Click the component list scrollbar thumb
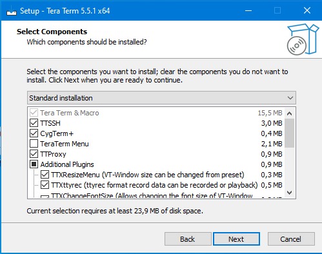Screen dimensions: 322x254 click(x=290, y=133)
